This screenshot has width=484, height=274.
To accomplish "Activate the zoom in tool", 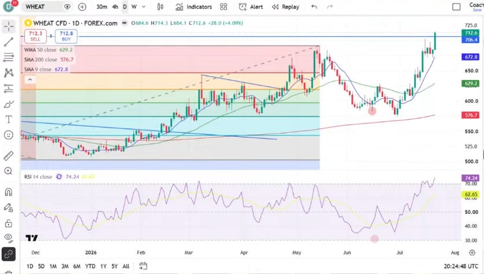I will pyautogui.click(x=9, y=171).
